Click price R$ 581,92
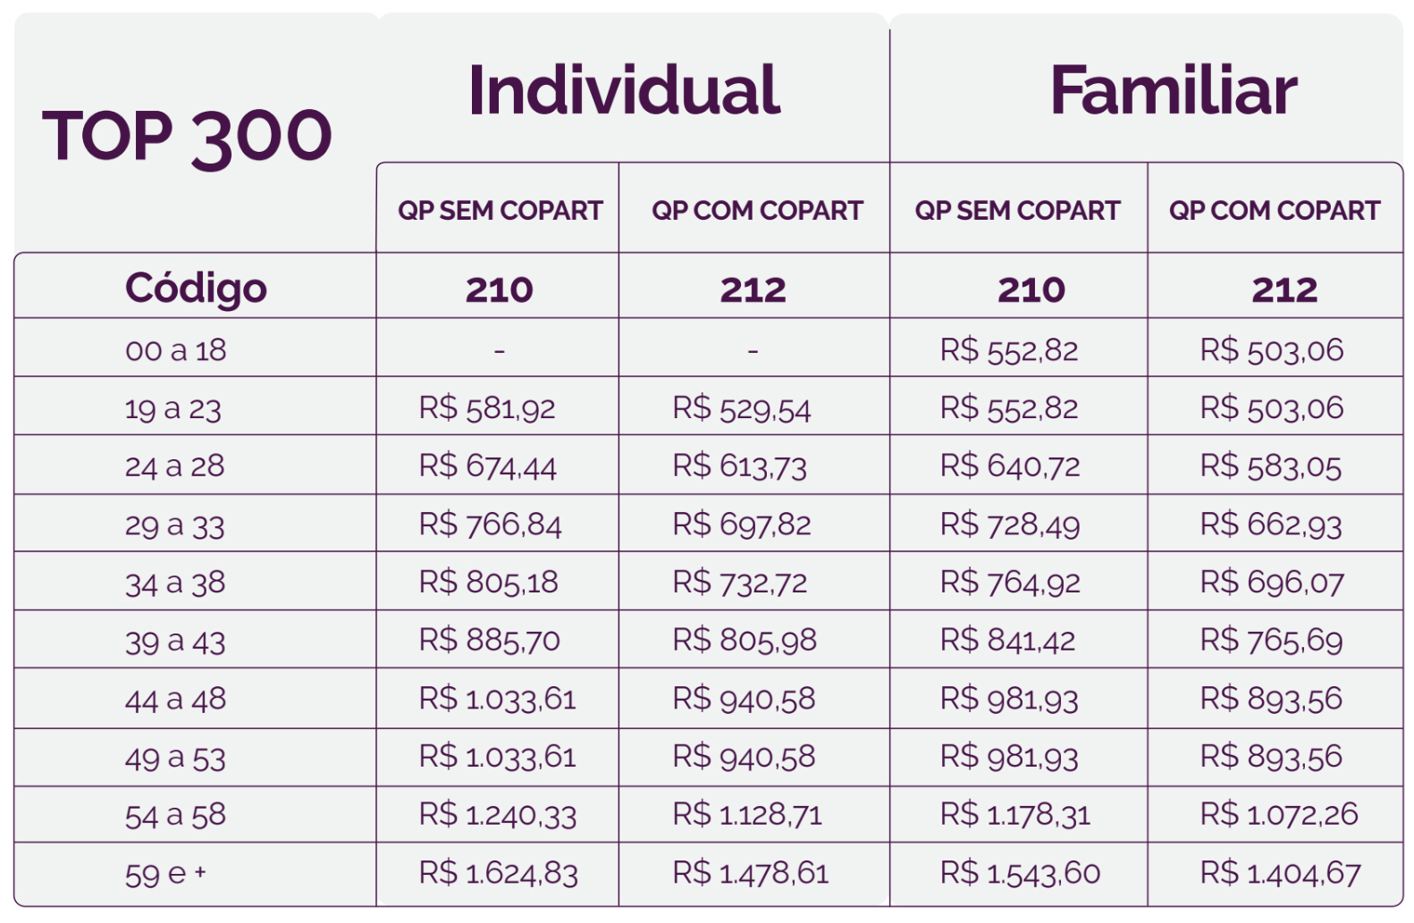1414x923 pixels. [x=487, y=408]
